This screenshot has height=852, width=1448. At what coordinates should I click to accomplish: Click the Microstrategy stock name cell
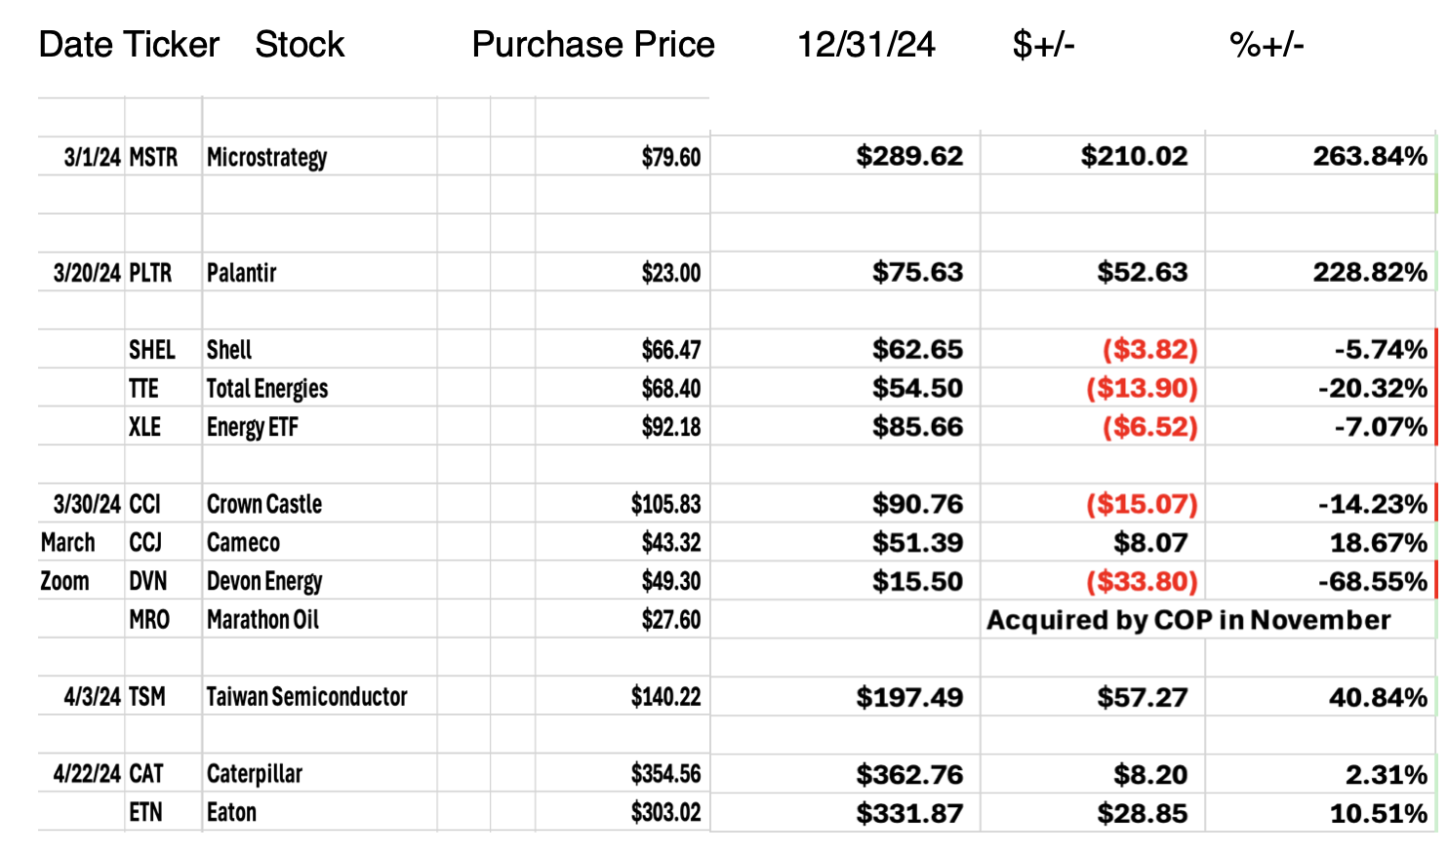pyautogui.click(x=266, y=157)
